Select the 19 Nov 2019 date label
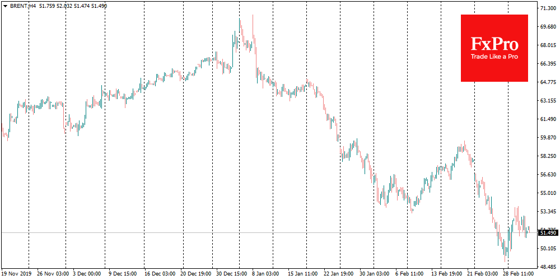The height and width of the screenshot is (280, 560). [16, 275]
